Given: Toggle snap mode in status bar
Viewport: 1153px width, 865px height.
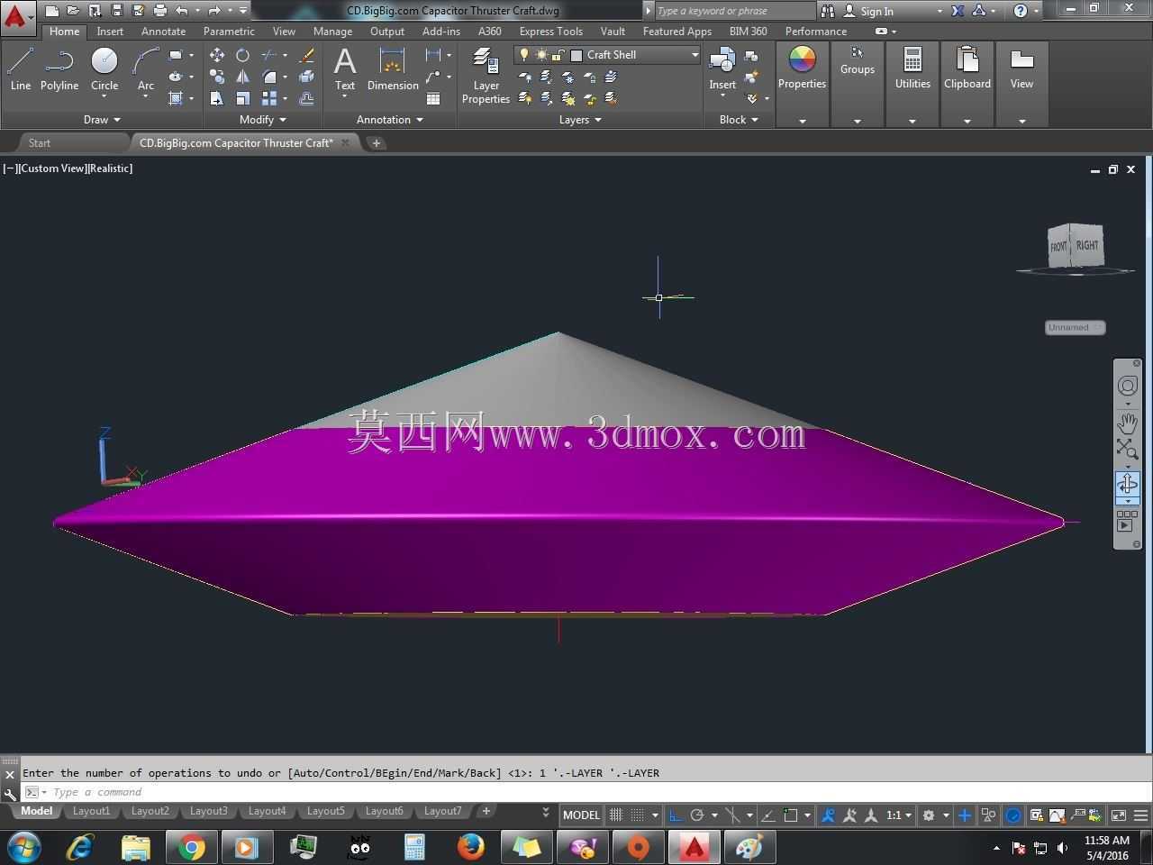Looking at the screenshot, I should tap(637, 815).
